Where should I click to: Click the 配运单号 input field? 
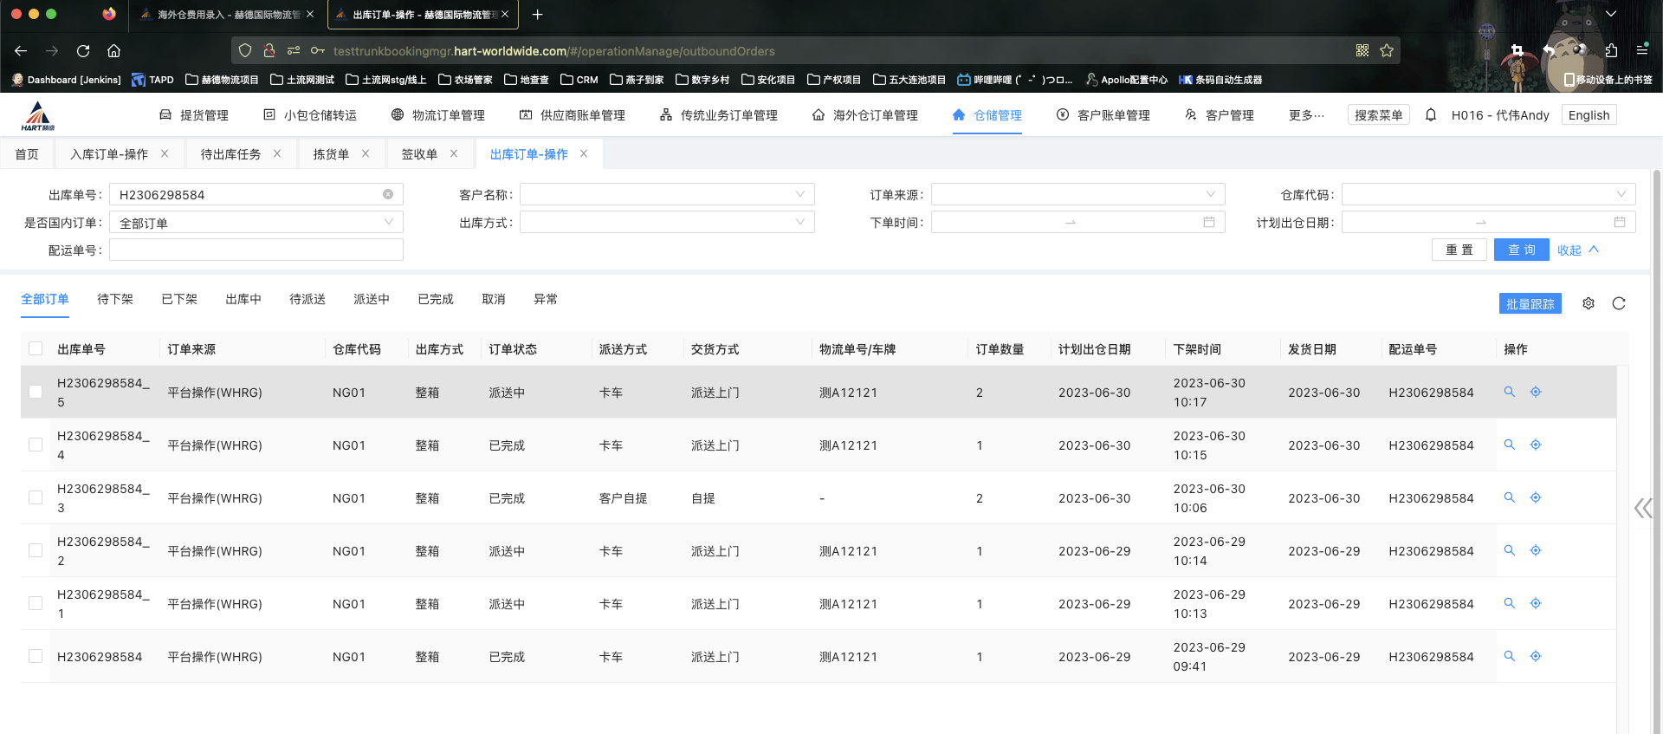pos(256,250)
